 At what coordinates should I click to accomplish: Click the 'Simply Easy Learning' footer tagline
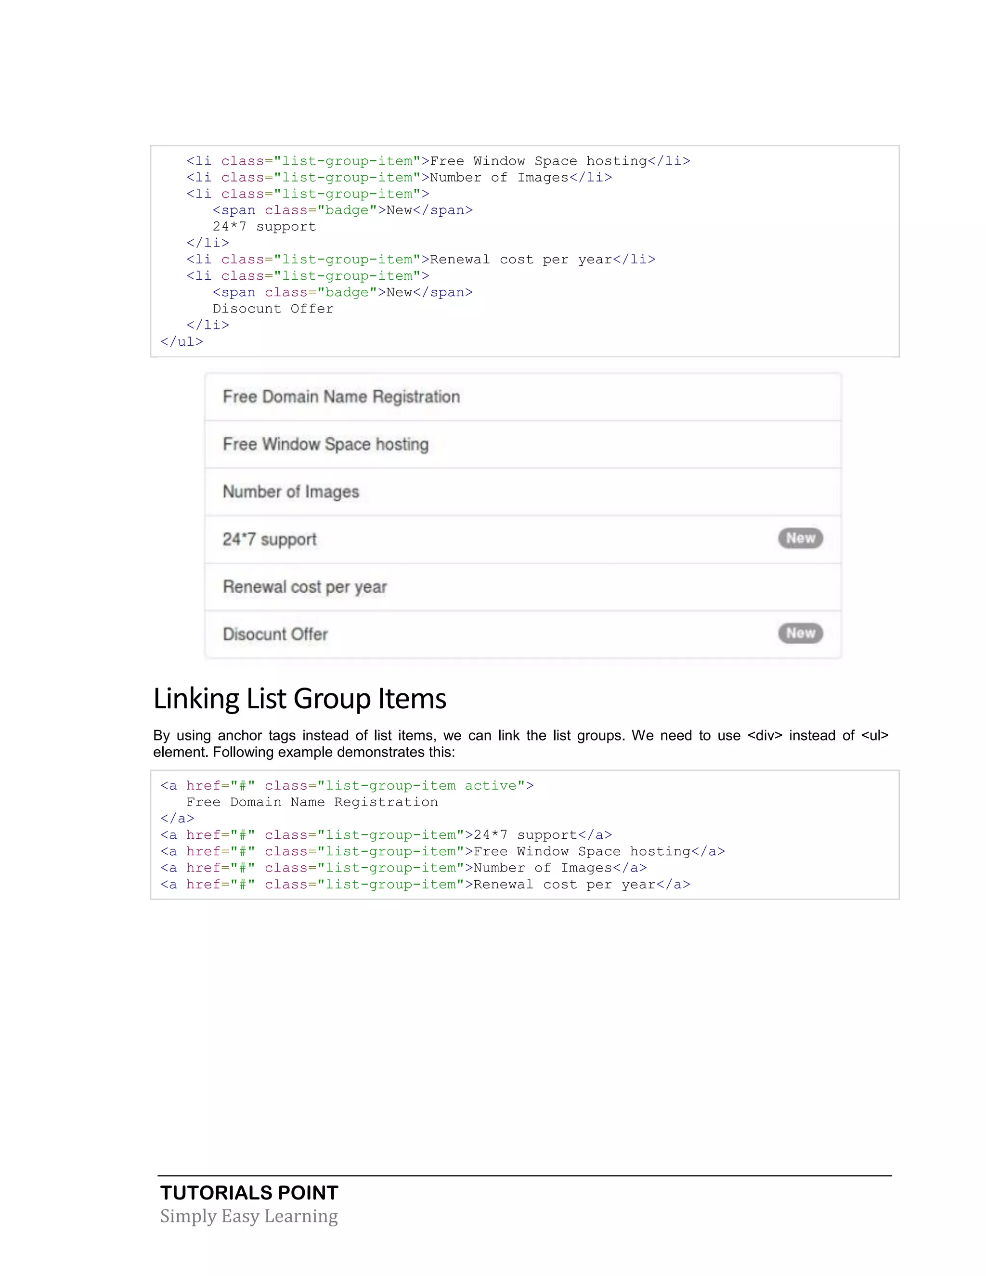pyautogui.click(x=249, y=1216)
